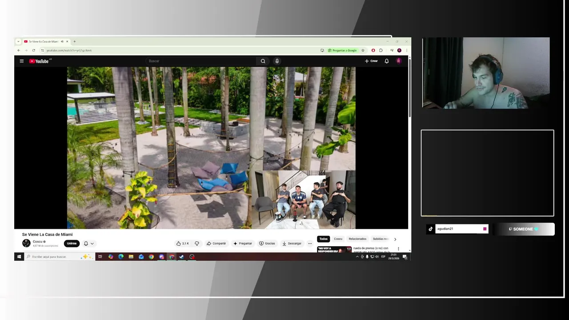Image resolution: width=569 pixels, height=320 pixels.
Task: Open Google Chrome from the taskbar
Action: pos(151,256)
